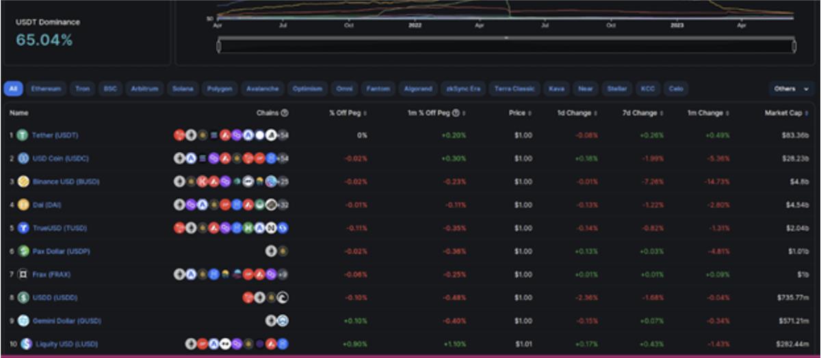This screenshot has width=821, height=358.
Task: Click the +54 chains badge for Tether
Action: [283, 135]
